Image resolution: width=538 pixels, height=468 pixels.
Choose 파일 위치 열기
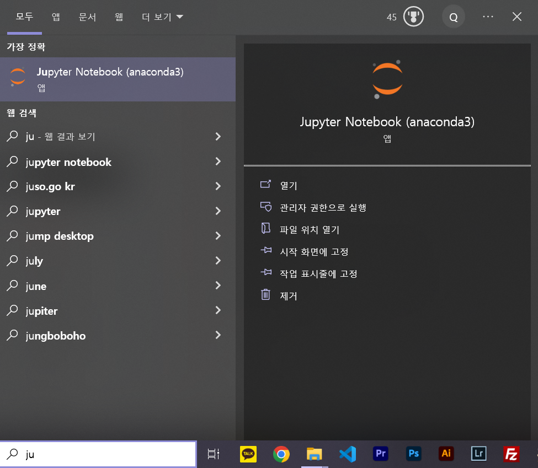click(310, 229)
